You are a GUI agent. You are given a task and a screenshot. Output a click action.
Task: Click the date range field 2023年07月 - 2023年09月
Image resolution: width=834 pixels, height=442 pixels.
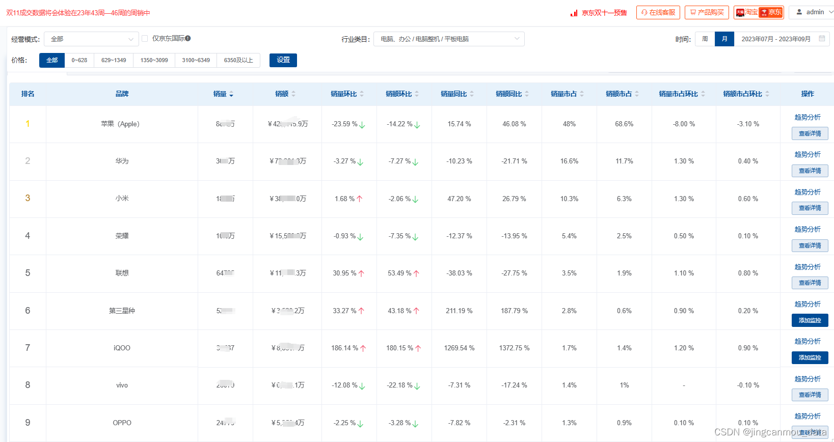(776, 39)
